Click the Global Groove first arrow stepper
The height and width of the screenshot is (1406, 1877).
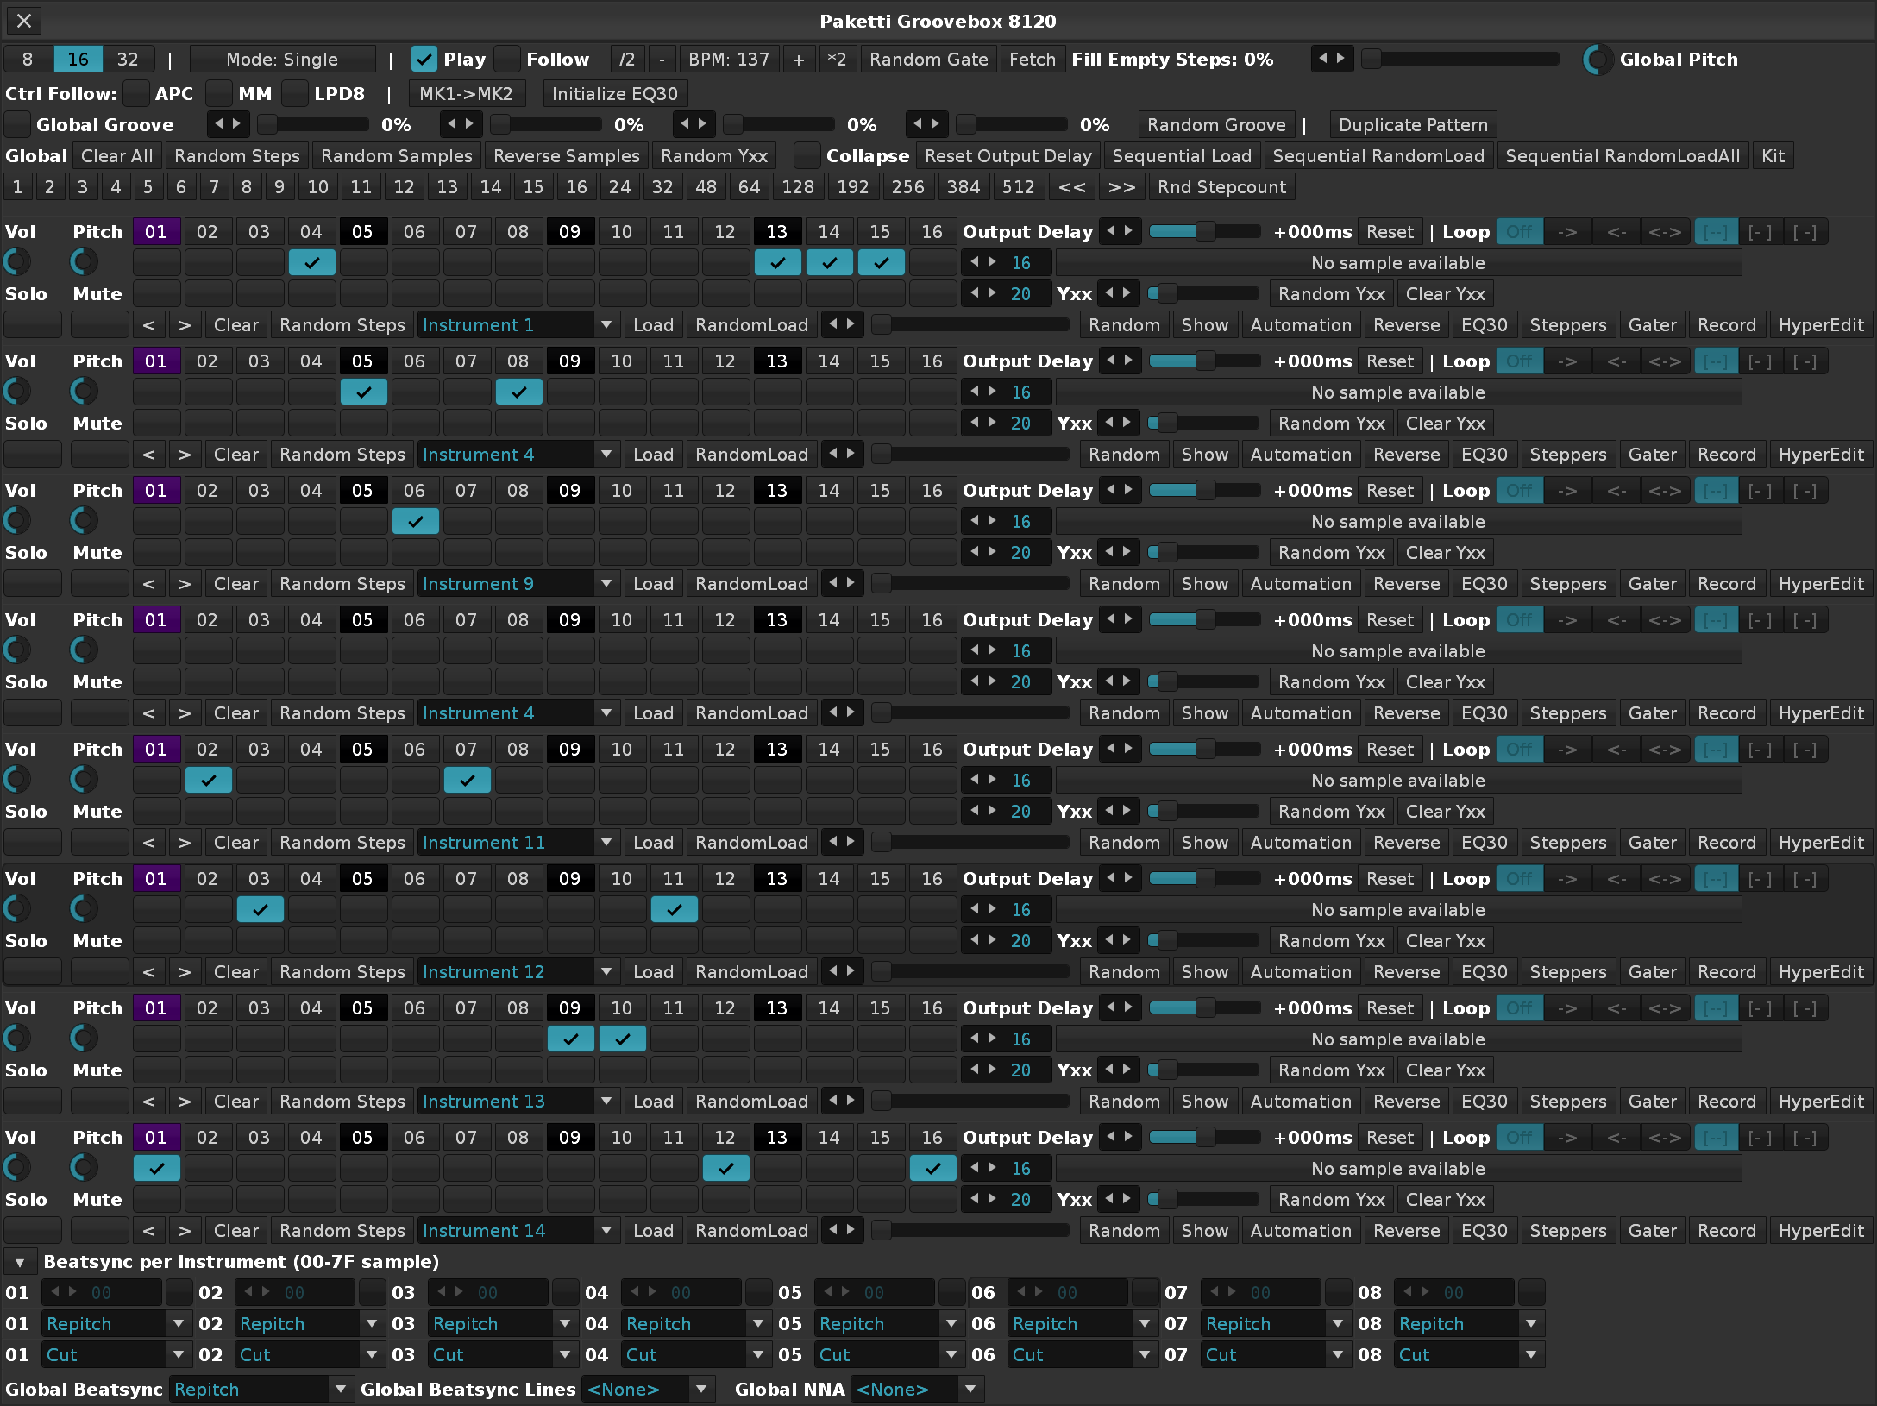point(229,124)
